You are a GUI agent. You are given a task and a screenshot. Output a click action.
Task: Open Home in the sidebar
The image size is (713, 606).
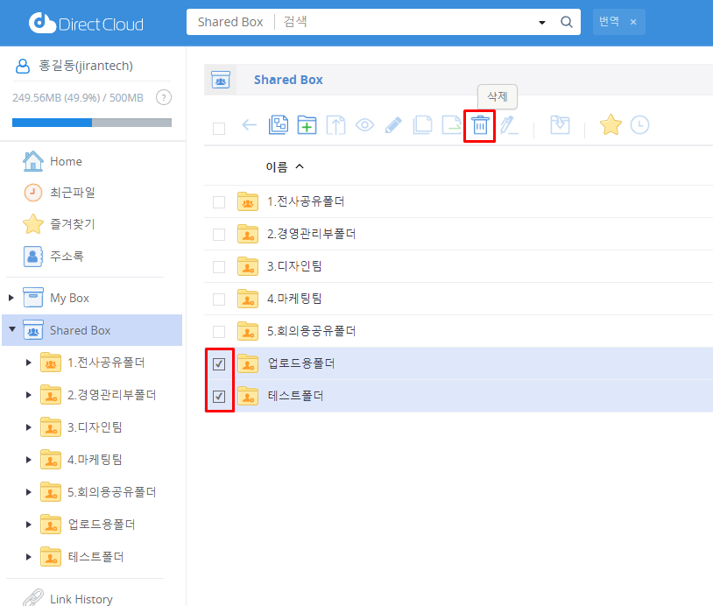(x=66, y=161)
